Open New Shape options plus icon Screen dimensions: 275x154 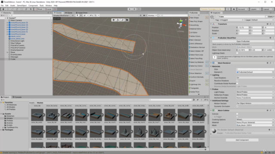click(207, 18)
